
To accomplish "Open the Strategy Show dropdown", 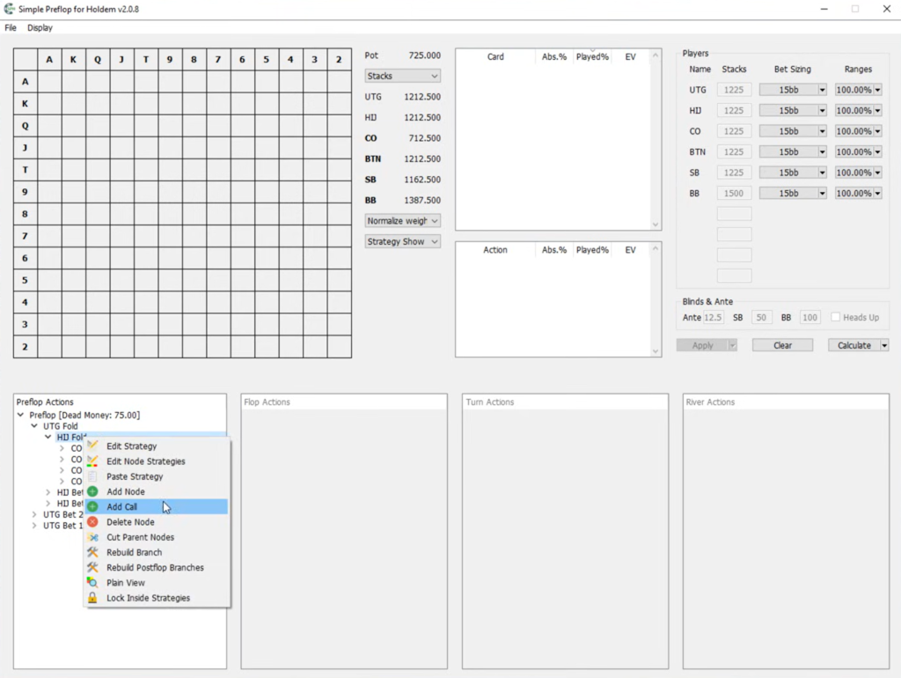I will (402, 241).
